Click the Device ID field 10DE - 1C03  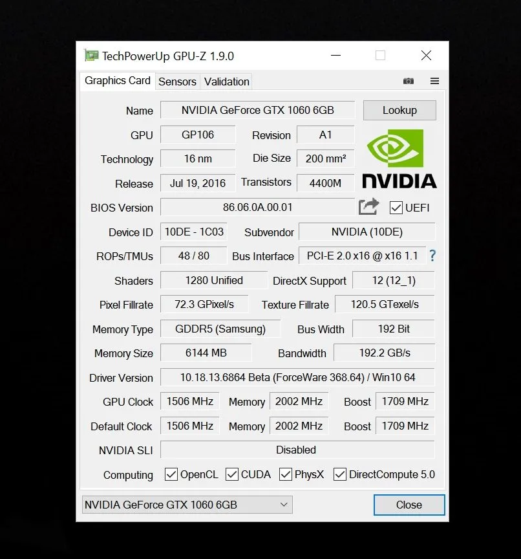click(x=194, y=232)
